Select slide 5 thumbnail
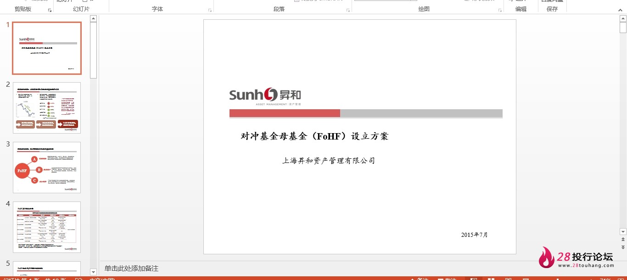 pyautogui.click(x=47, y=268)
